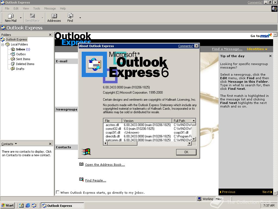Open the Find dropdown arrow
Screen dimensions: 278x209
[80, 18]
